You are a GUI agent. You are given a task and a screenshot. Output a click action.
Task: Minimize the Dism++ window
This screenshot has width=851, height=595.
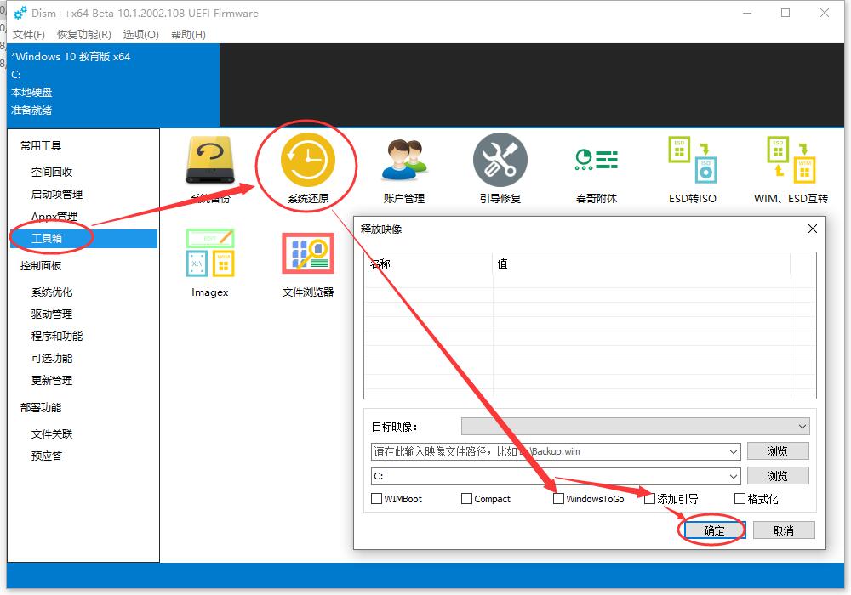[747, 13]
